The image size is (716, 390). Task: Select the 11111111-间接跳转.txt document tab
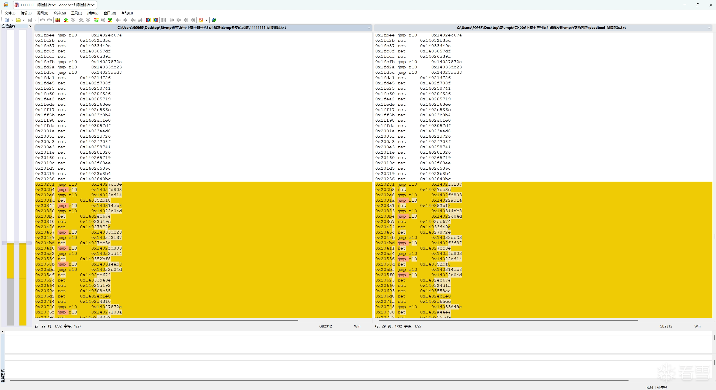55,5
